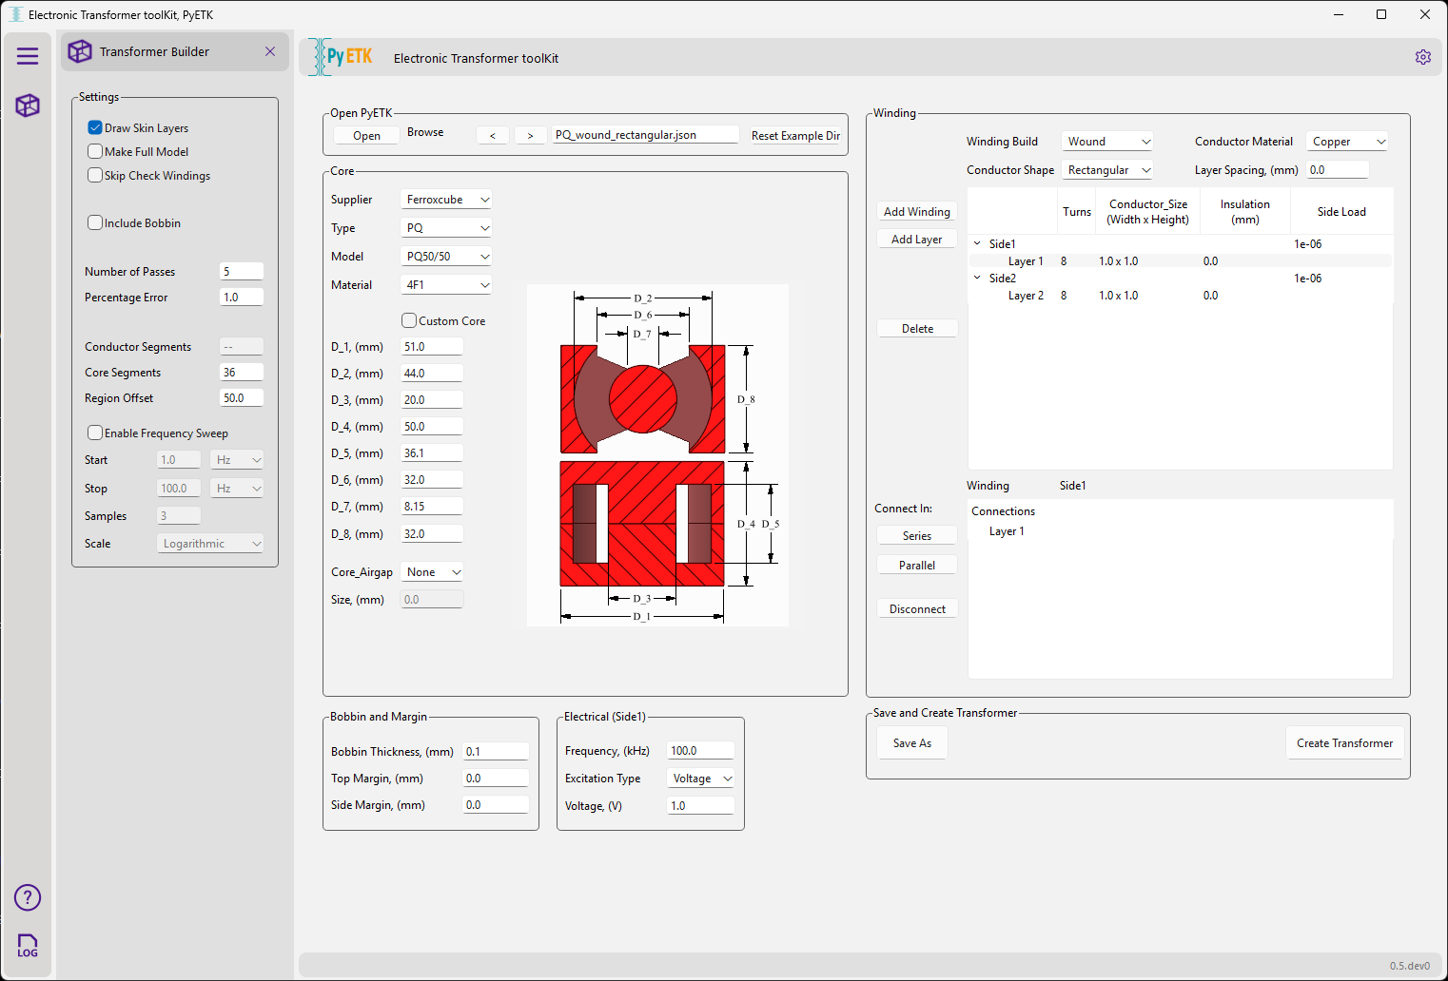Image resolution: width=1448 pixels, height=981 pixels.
Task: Select the Layer 2 winding row
Action: 1180,296
